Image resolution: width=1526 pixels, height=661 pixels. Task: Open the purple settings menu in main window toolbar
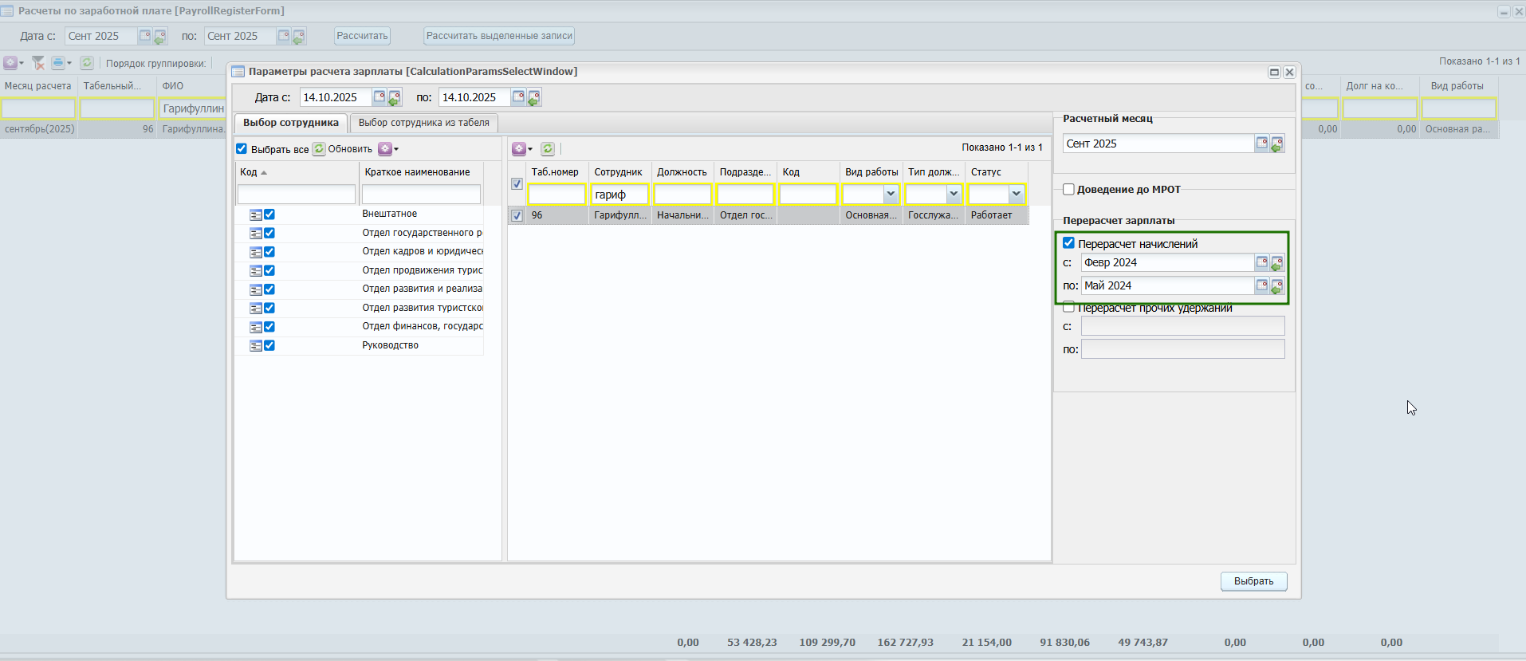(14, 63)
